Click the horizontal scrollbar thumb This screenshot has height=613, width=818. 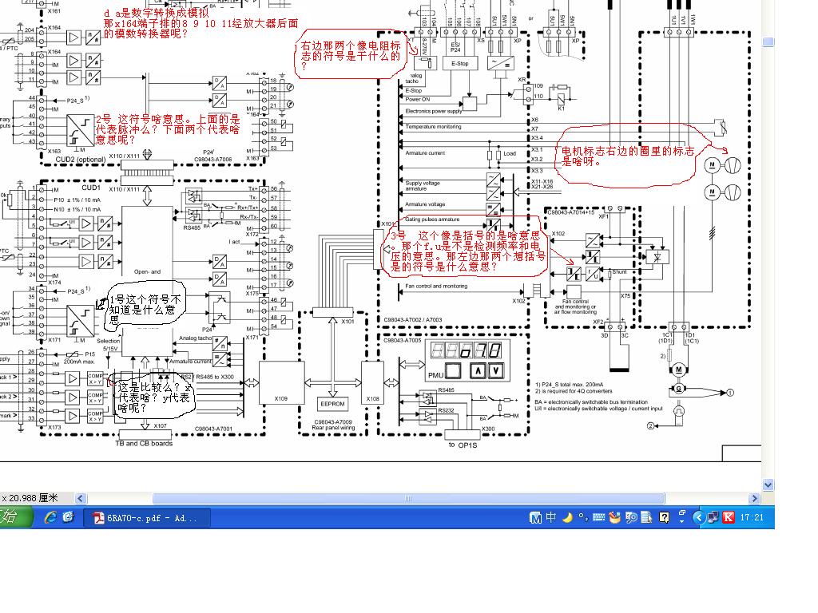point(408,498)
